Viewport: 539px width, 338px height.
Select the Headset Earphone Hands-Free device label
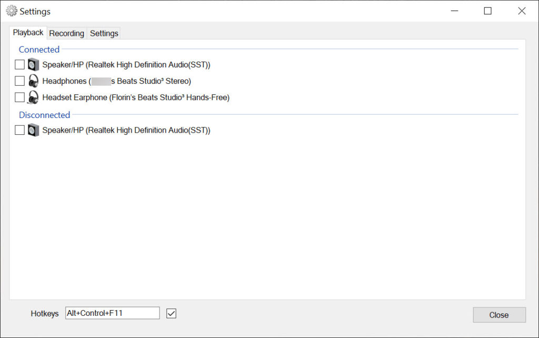click(136, 97)
